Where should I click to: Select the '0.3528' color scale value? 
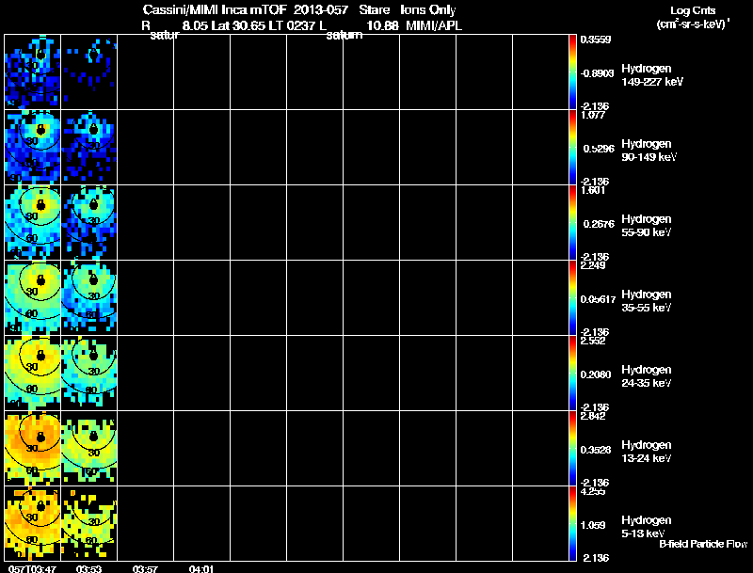tap(596, 450)
